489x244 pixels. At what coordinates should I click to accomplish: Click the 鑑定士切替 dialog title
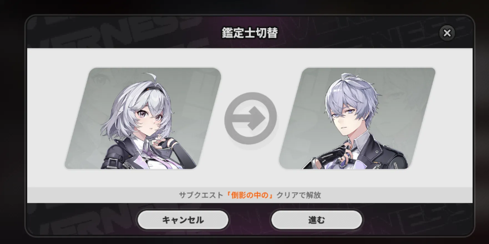(250, 33)
